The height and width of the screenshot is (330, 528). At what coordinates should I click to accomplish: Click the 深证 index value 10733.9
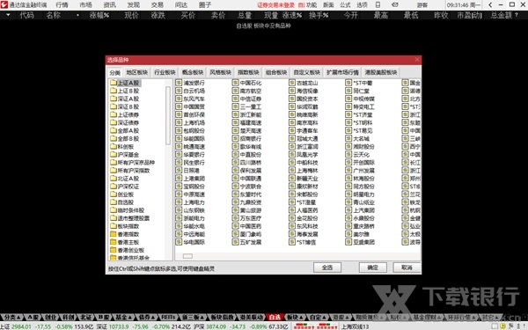click(x=119, y=326)
